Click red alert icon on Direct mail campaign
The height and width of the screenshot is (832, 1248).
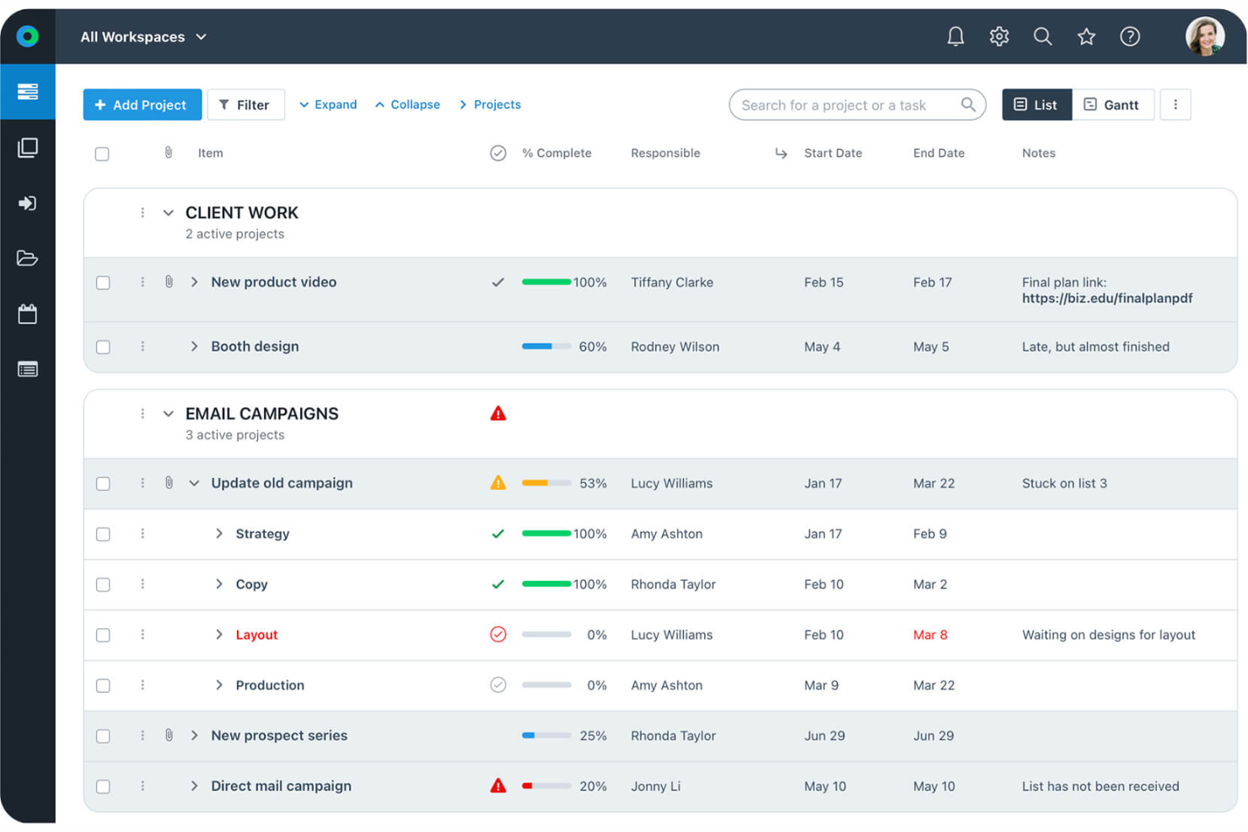coord(498,786)
